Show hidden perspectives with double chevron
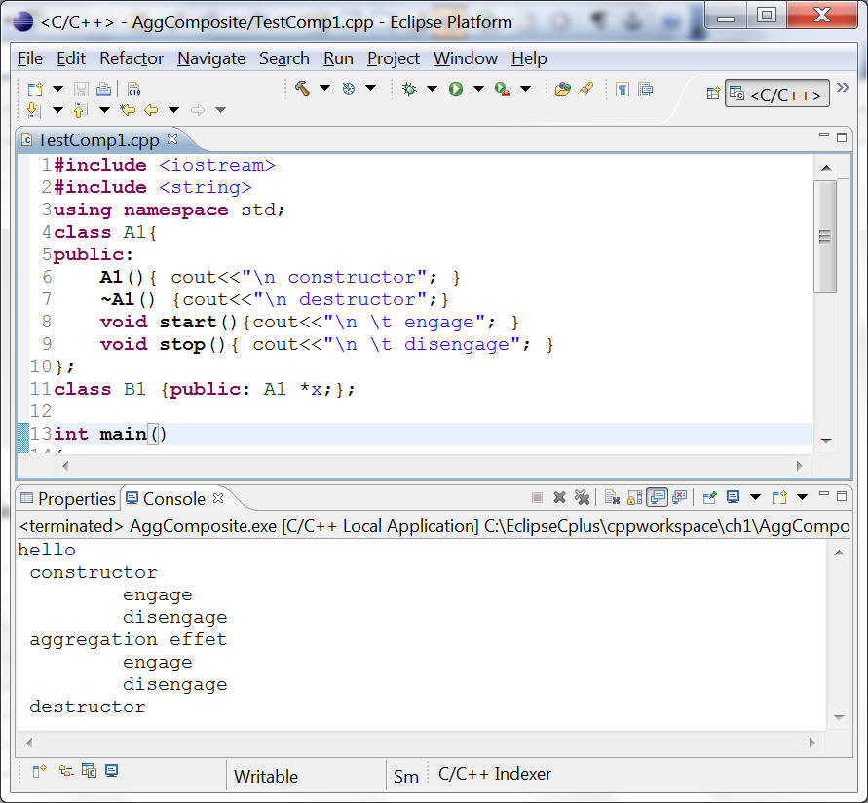The image size is (868, 803). pos(843,87)
